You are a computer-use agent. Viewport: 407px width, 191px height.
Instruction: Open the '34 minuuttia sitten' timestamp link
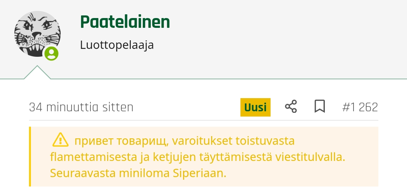81,108
